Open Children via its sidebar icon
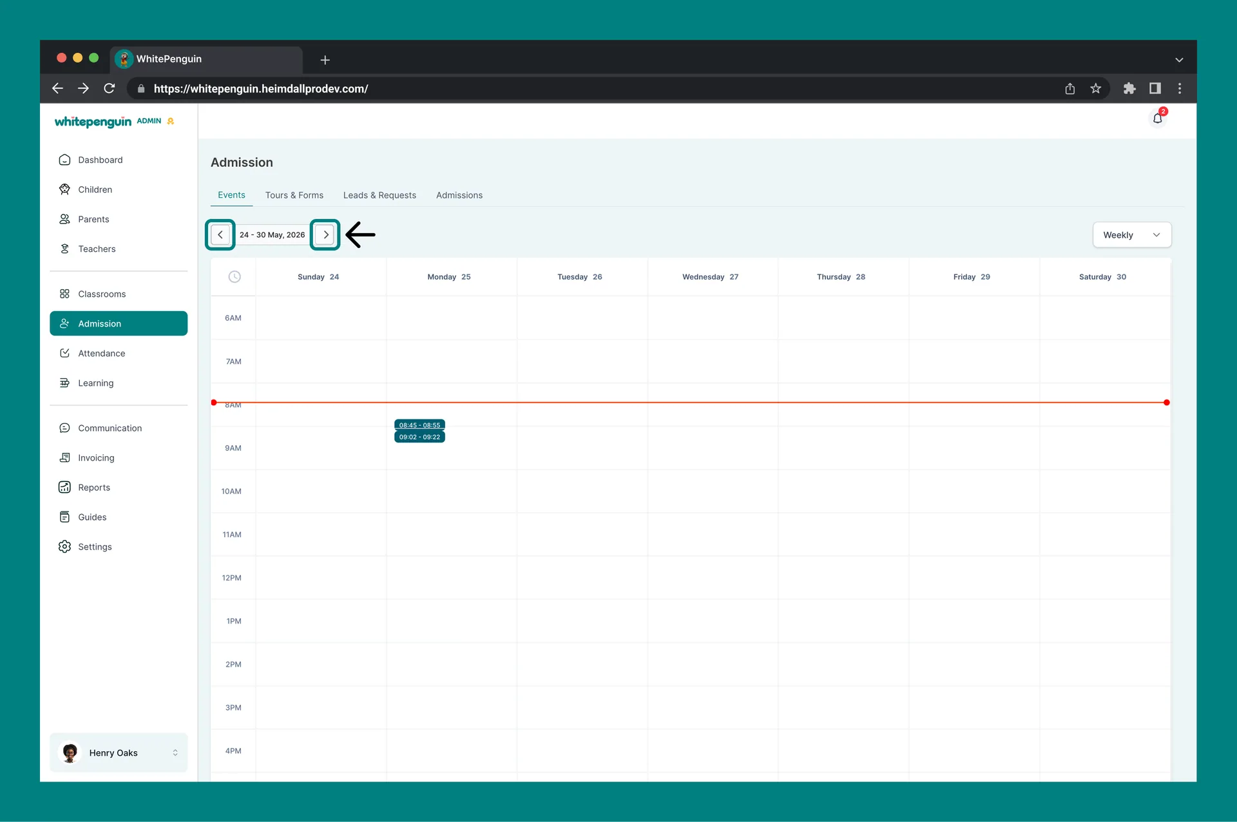This screenshot has height=822, width=1237. point(64,189)
